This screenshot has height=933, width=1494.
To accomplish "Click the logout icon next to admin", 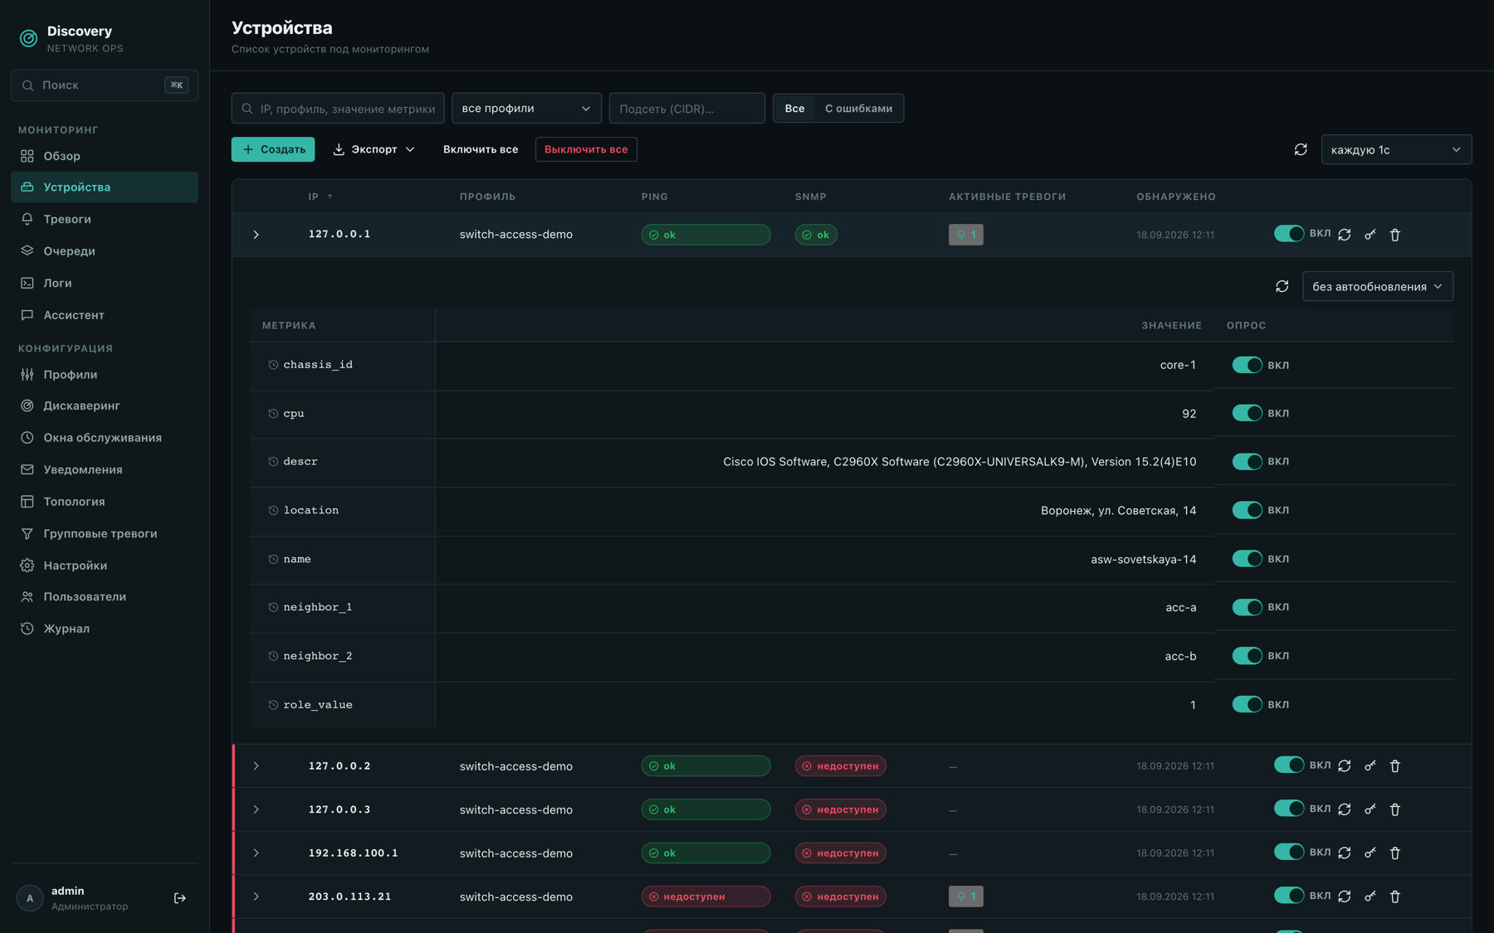I will (180, 898).
